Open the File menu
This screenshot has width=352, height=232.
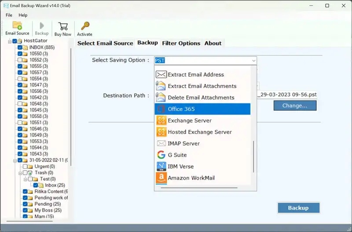9,15
